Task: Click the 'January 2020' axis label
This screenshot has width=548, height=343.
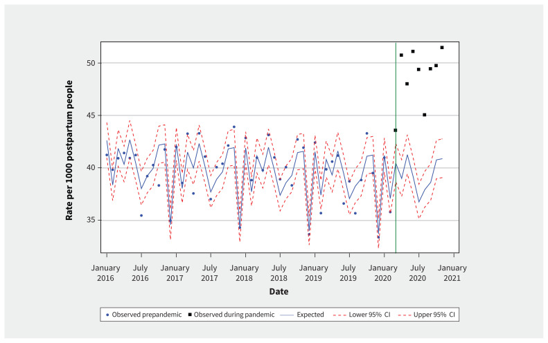Action: (x=382, y=273)
